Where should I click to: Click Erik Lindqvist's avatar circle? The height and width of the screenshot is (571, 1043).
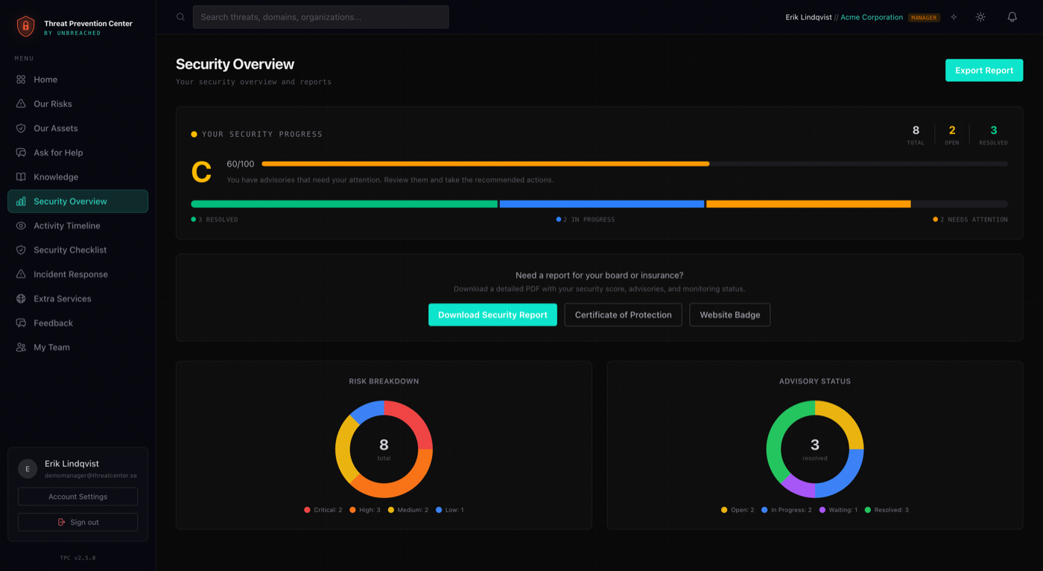28,468
